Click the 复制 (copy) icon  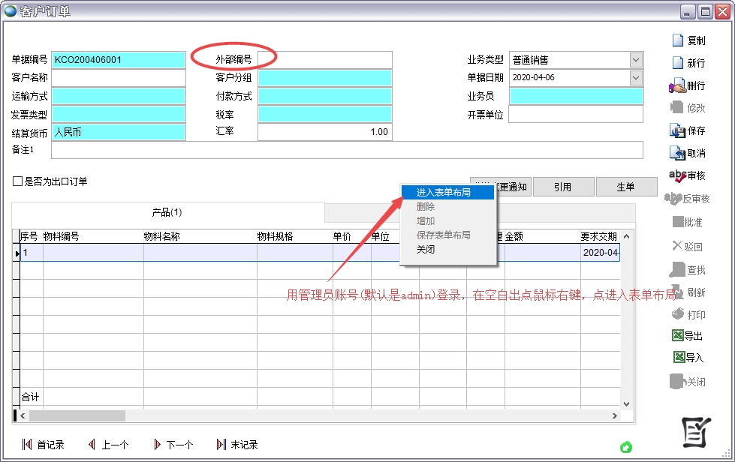(678, 40)
